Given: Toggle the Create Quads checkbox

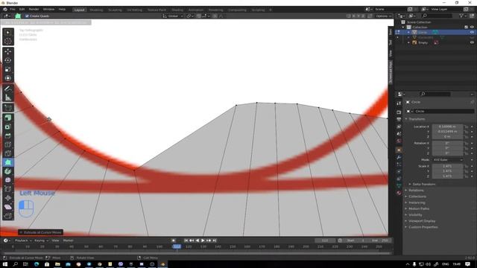Looking at the screenshot, I should [27, 16].
